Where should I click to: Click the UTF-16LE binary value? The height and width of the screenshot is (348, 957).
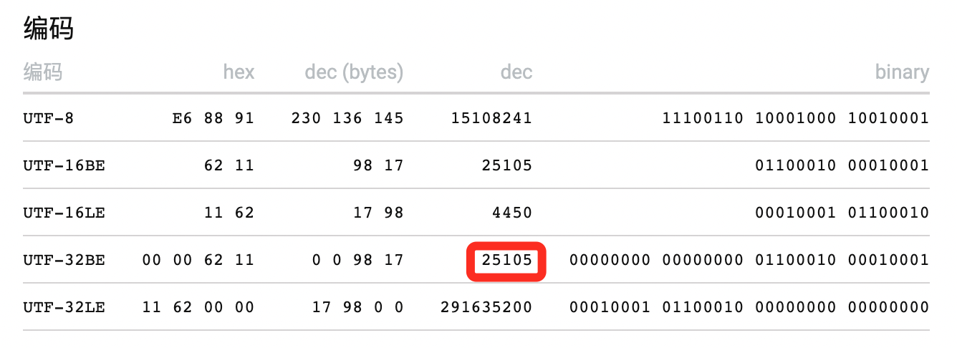pyautogui.click(x=842, y=213)
